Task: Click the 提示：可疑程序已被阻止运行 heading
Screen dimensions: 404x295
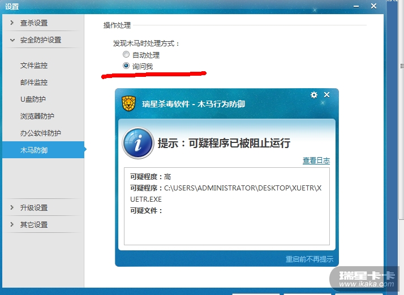Action: [x=224, y=143]
